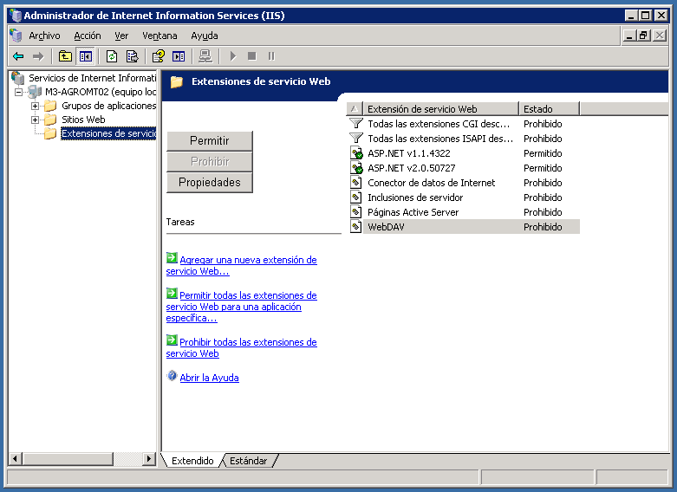Click the Prohibir button

click(x=210, y=161)
